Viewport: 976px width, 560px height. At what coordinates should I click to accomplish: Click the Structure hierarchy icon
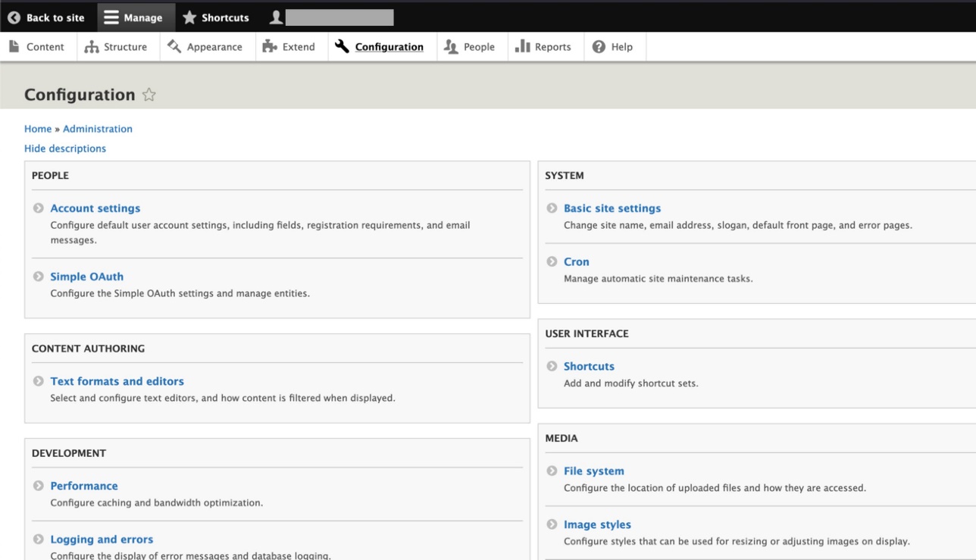(92, 47)
